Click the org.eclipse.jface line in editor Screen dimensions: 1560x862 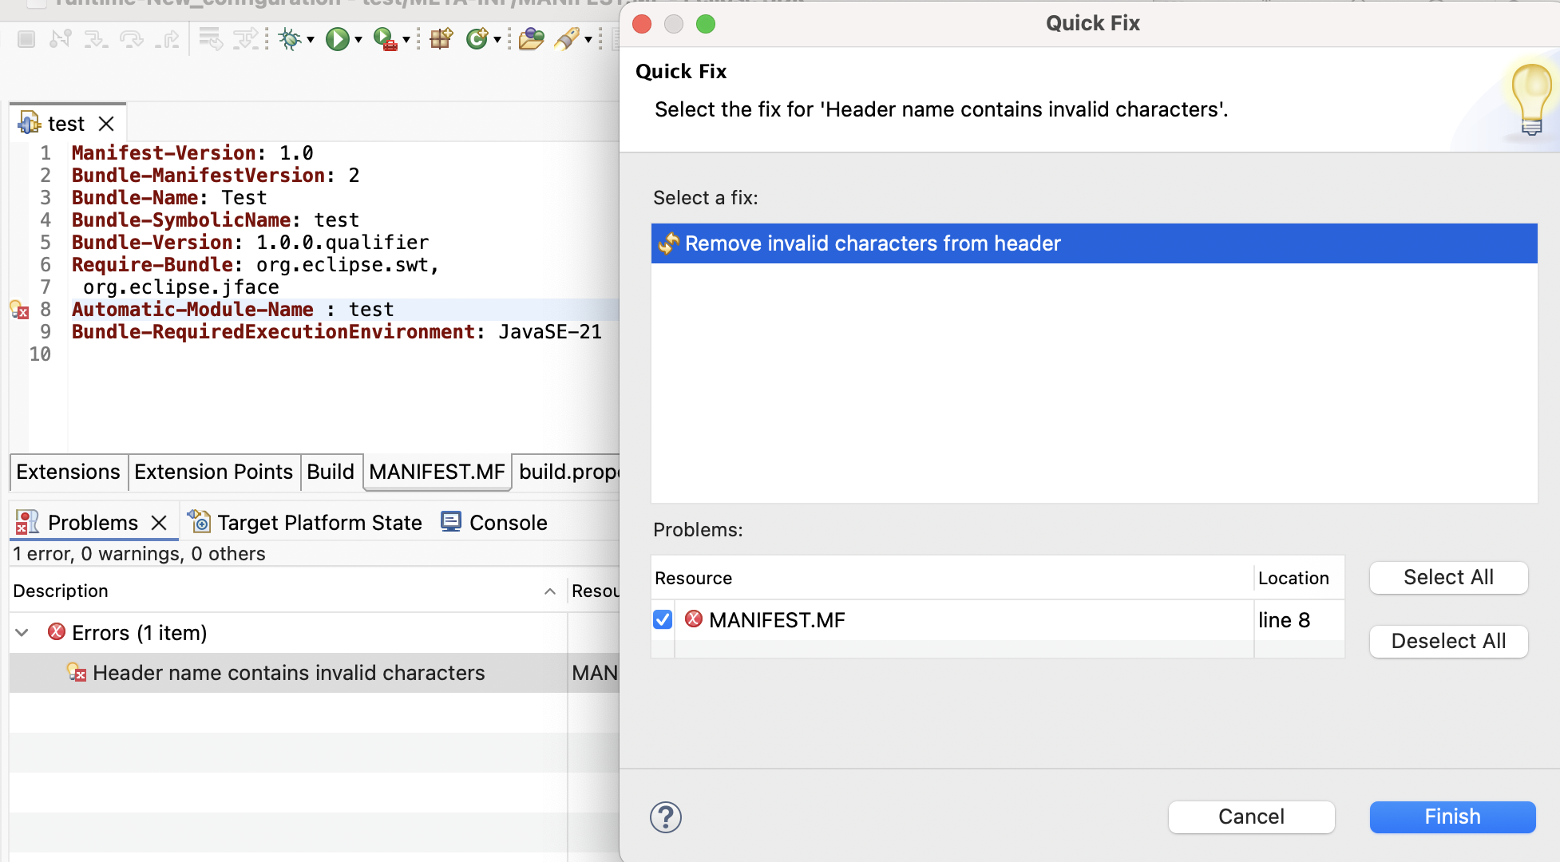181,287
